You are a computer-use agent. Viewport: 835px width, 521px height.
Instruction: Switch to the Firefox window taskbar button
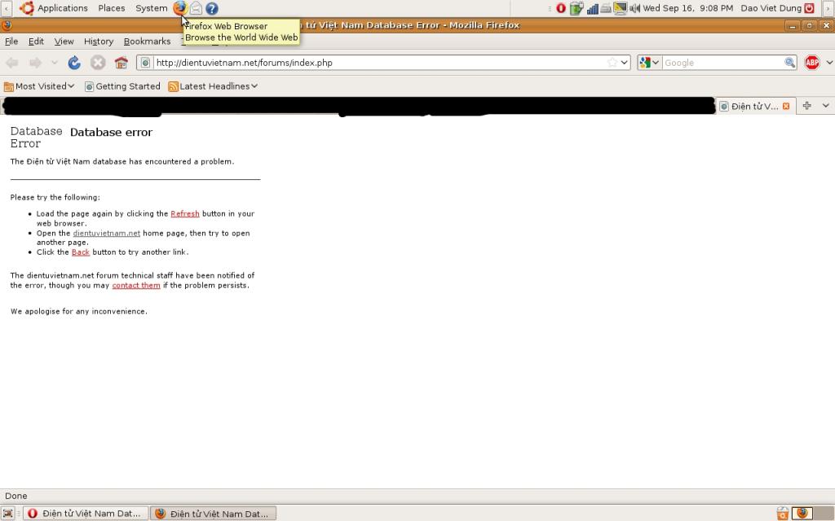click(x=214, y=513)
